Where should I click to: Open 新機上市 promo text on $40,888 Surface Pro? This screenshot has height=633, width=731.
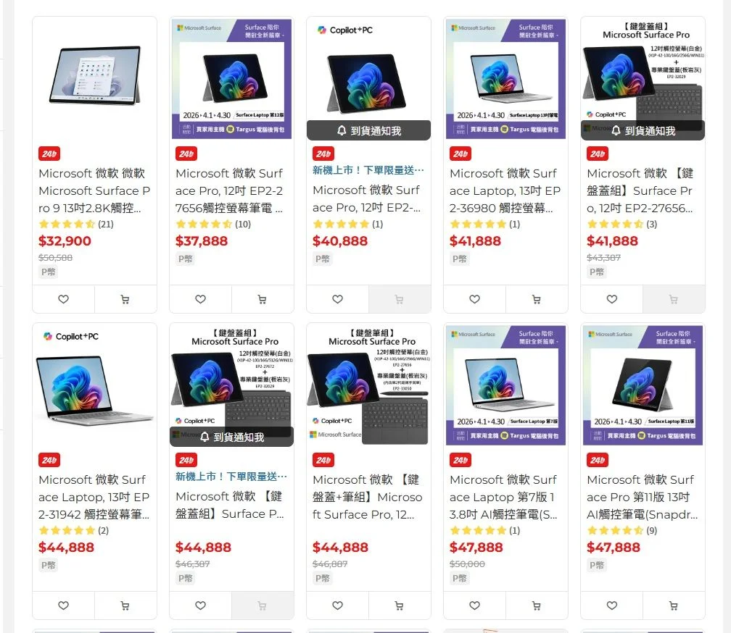pyautogui.click(x=368, y=170)
